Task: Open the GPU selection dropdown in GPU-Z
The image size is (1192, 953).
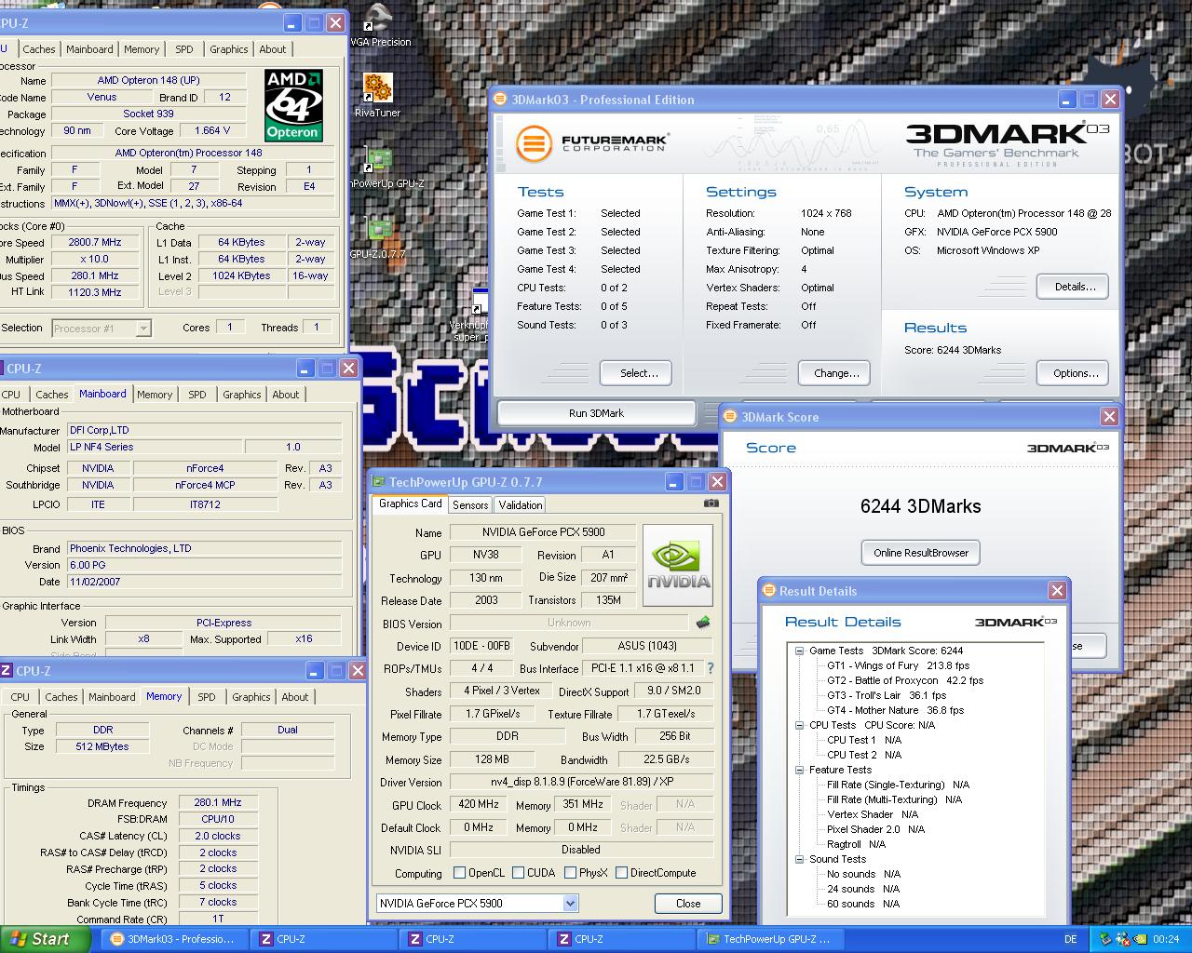Action: click(x=570, y=903)
